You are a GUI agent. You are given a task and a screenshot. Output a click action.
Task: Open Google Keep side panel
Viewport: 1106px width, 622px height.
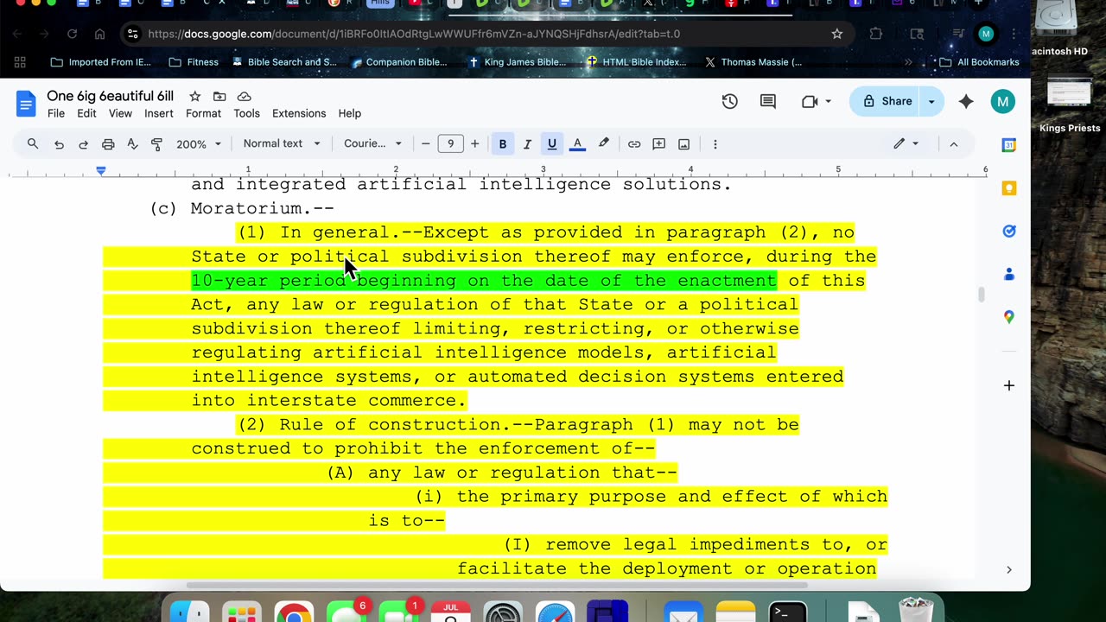click(1008, 188)
